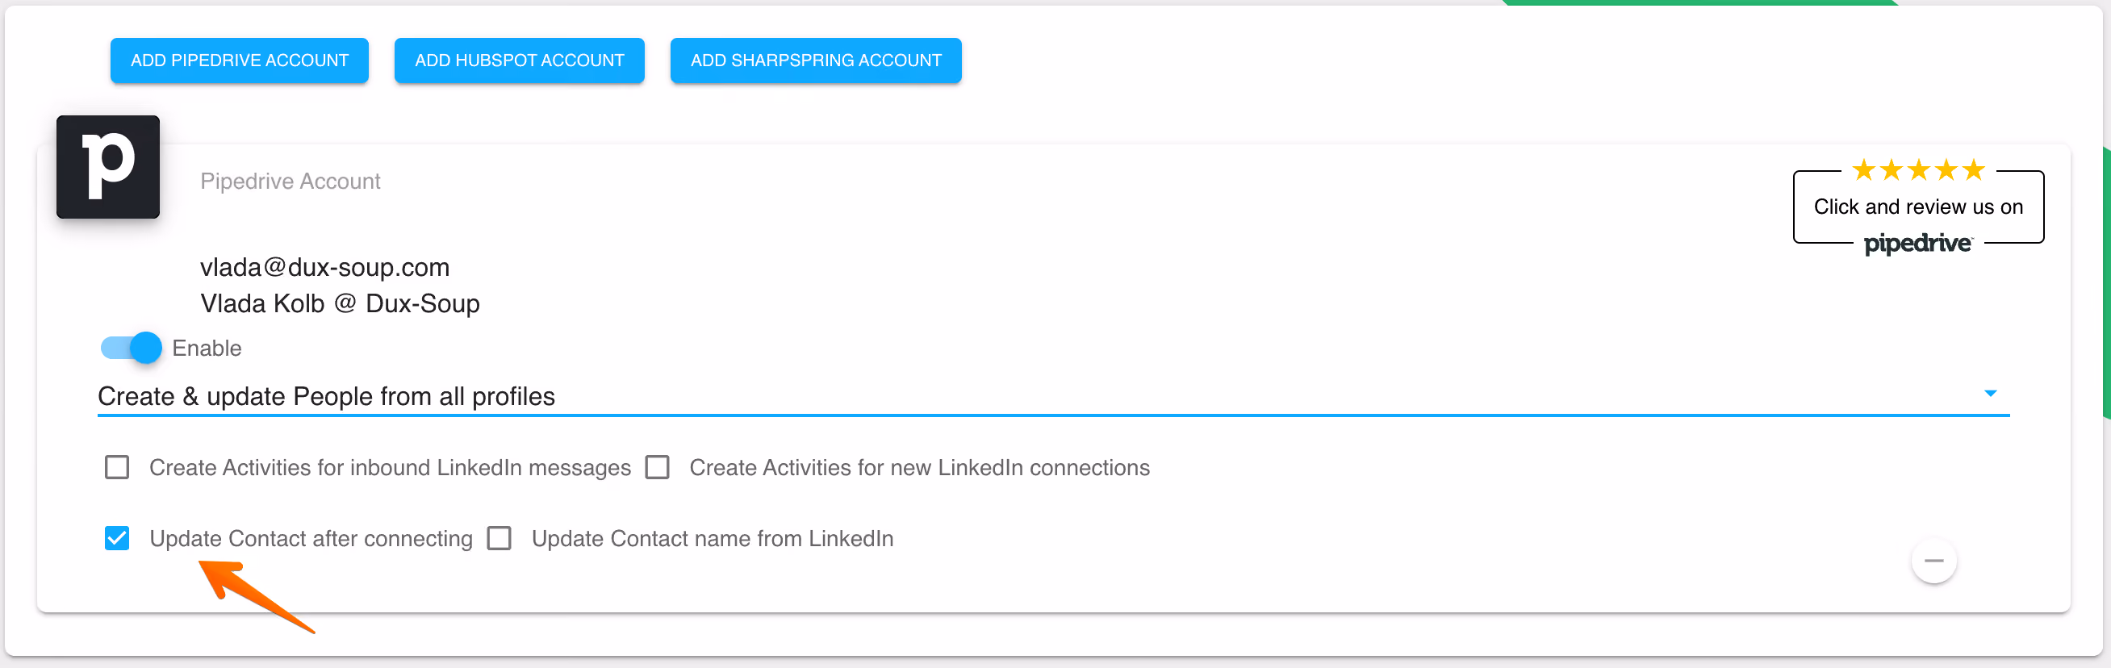Click the Pipedrive Account heading label

click(290, 182)
